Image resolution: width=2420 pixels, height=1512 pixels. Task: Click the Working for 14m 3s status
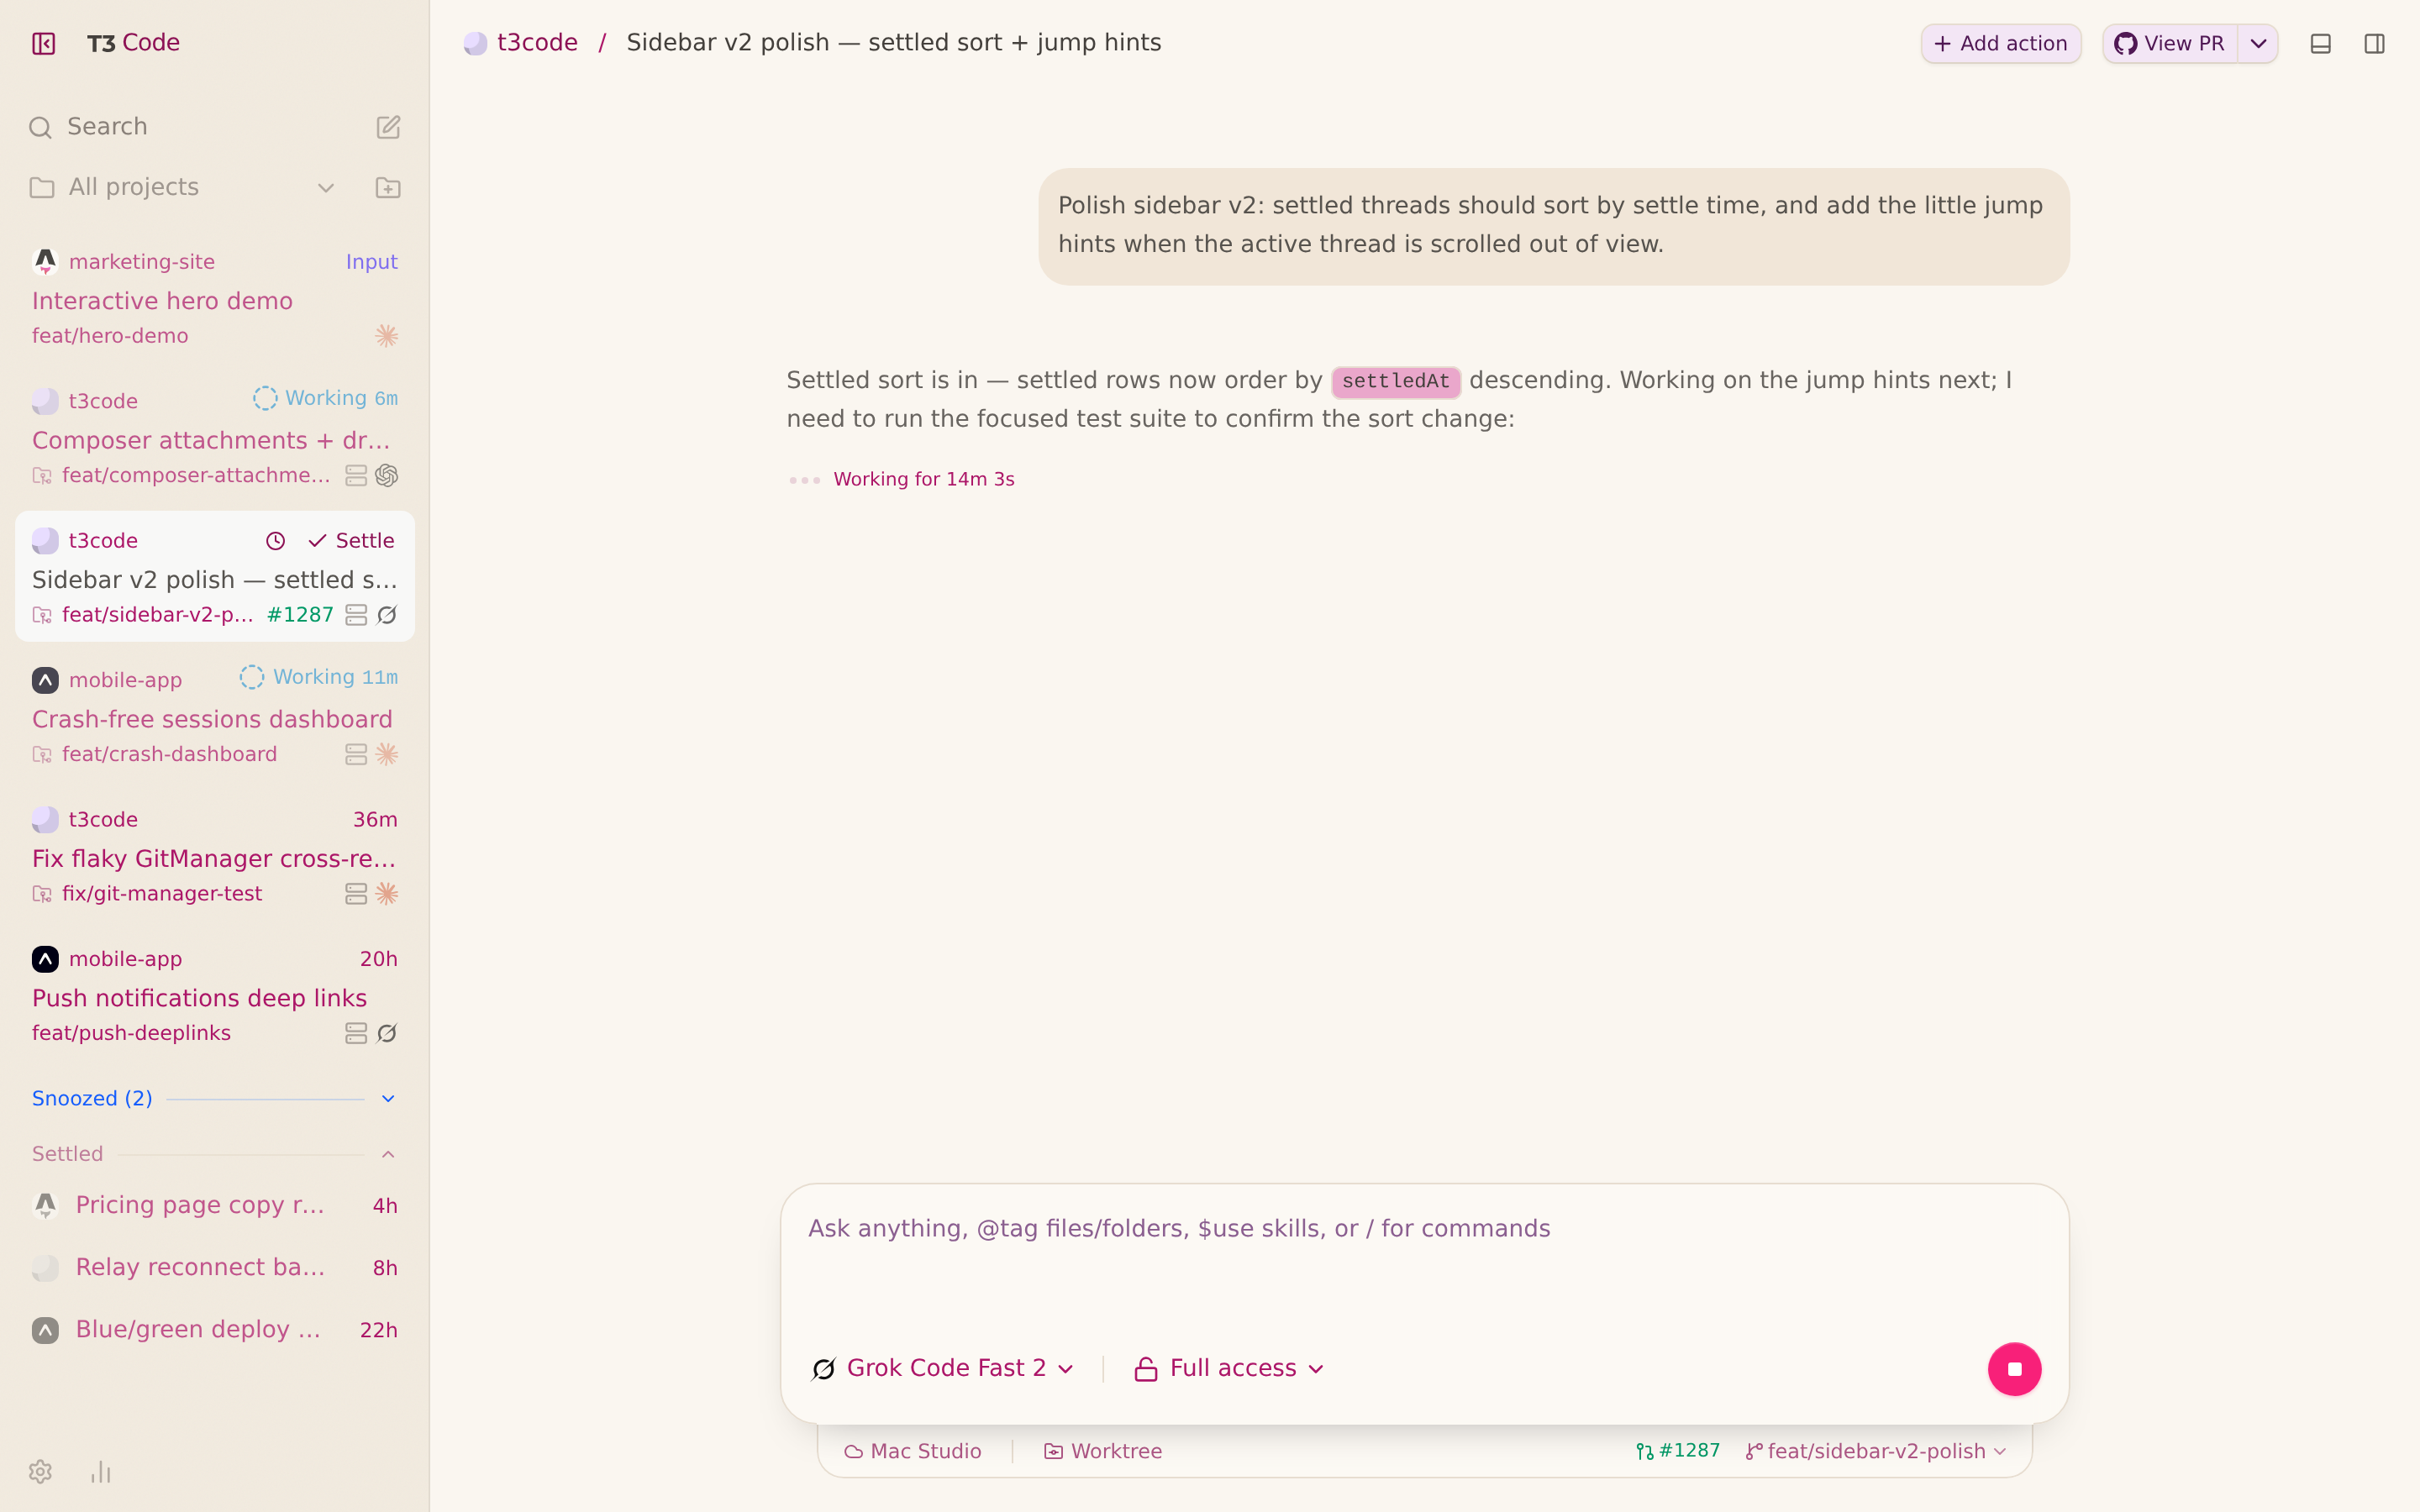pyautogui.click(x=924, y=479)
